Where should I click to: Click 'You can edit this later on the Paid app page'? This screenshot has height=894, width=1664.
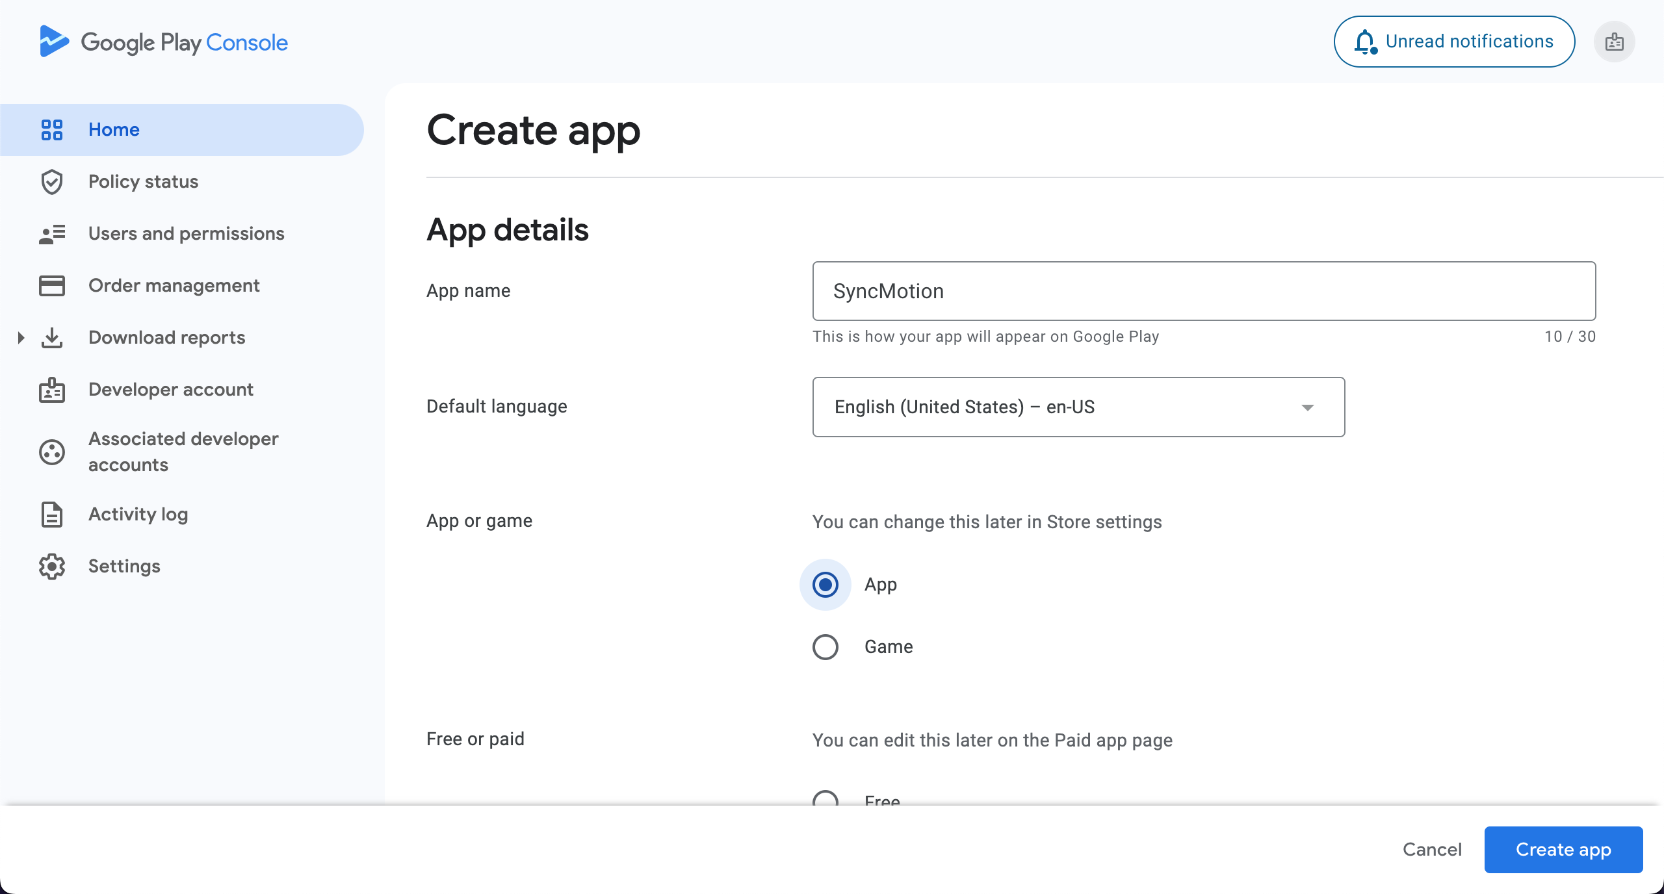(x=992, y=741)
